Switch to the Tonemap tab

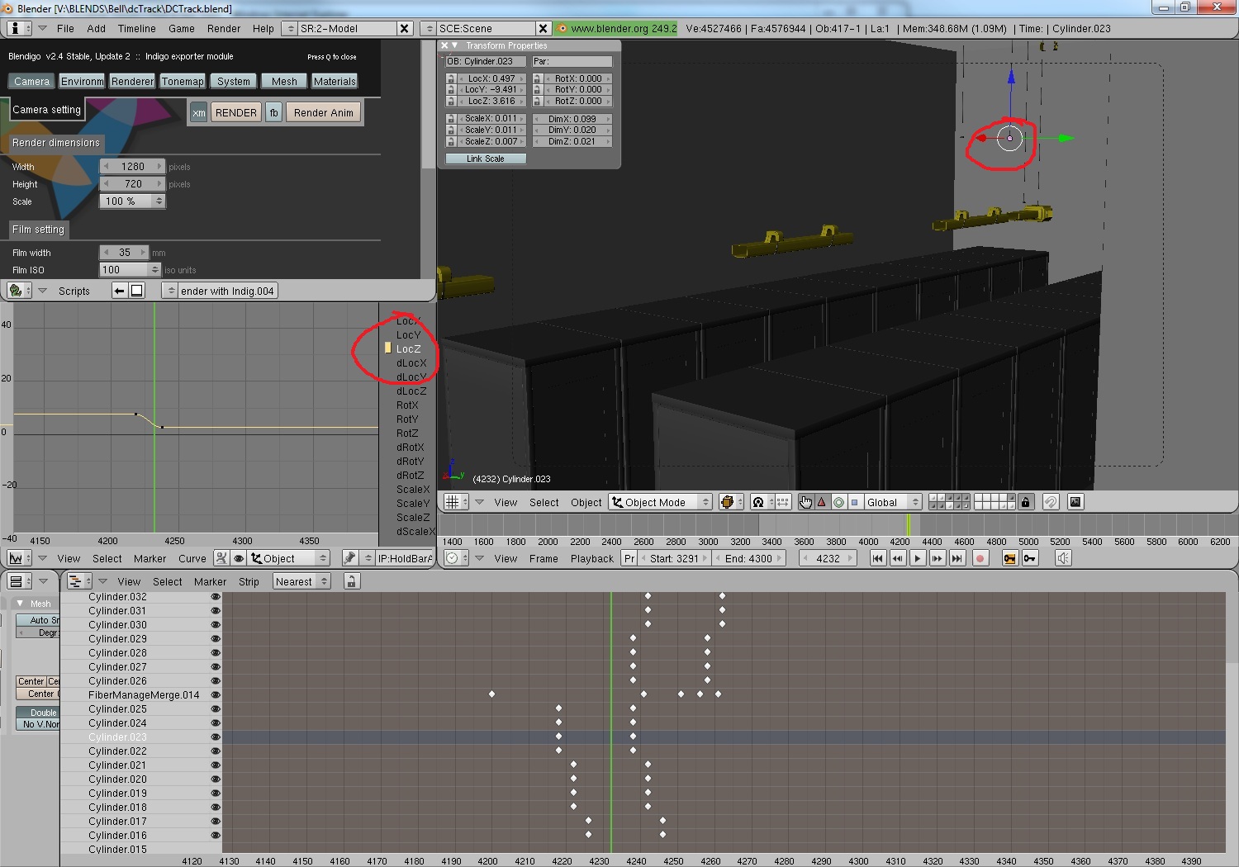(x=183, y=81)
